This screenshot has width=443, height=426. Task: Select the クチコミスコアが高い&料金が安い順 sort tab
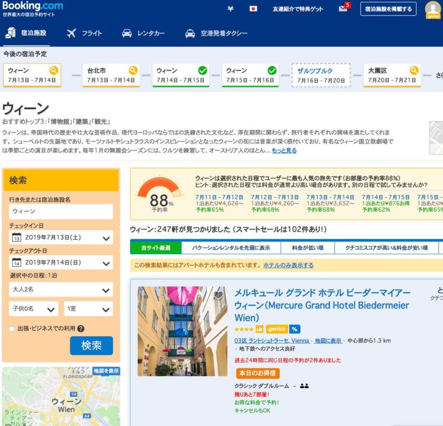click(x=387, y=248)
